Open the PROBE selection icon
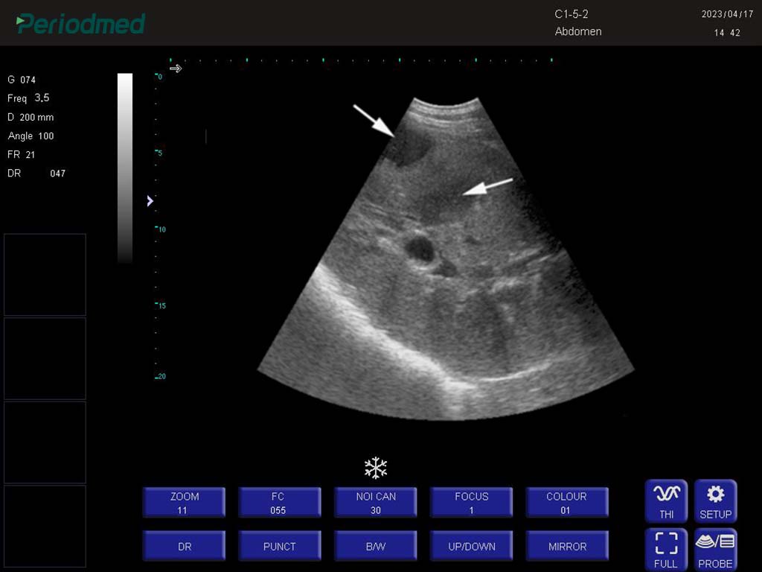This screenshot has width=762, height=572. (715, 550)
